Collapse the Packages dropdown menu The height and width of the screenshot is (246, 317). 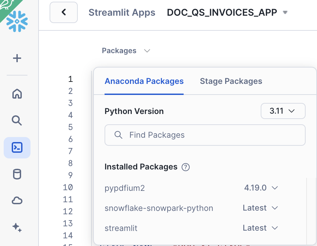tap(126, 51)
